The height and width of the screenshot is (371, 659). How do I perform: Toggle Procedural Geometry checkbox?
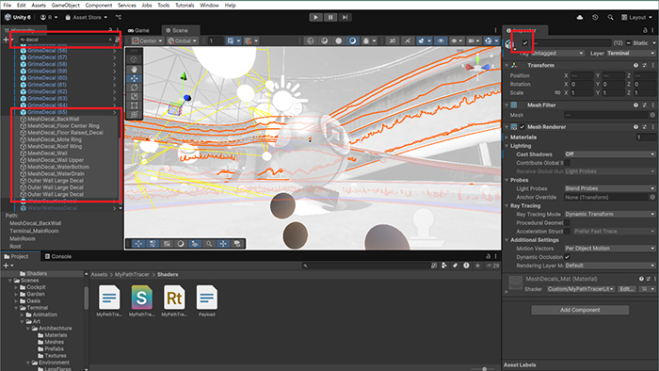568,222
